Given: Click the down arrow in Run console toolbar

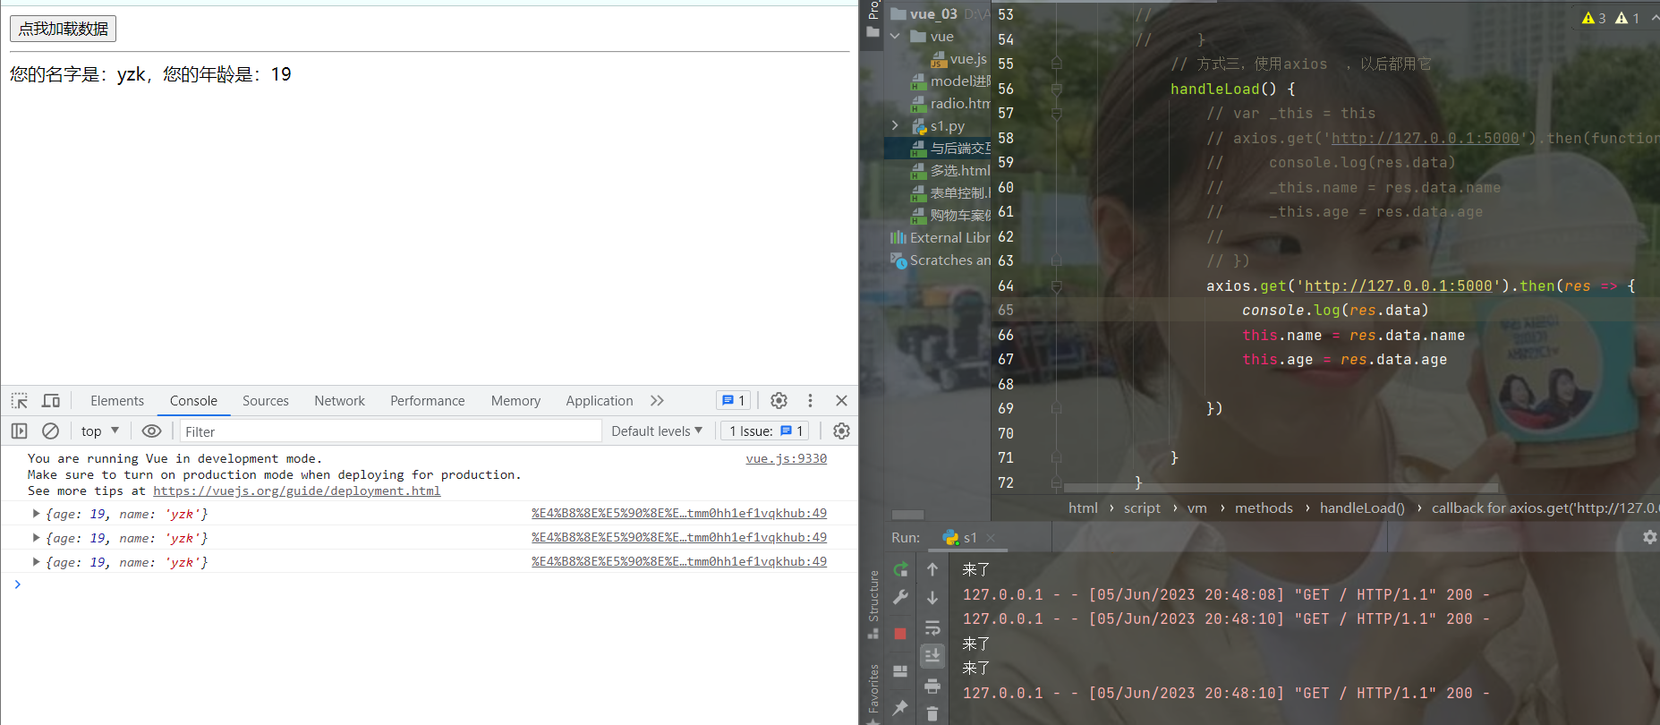Looking at the screenshot, I should [932, 597].
